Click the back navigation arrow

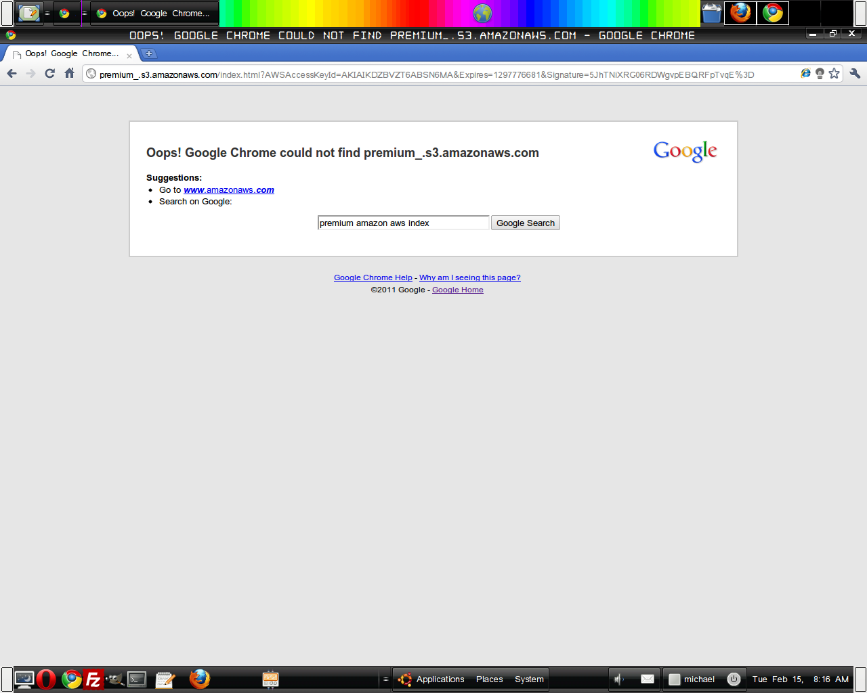click(x=12, y=74)
